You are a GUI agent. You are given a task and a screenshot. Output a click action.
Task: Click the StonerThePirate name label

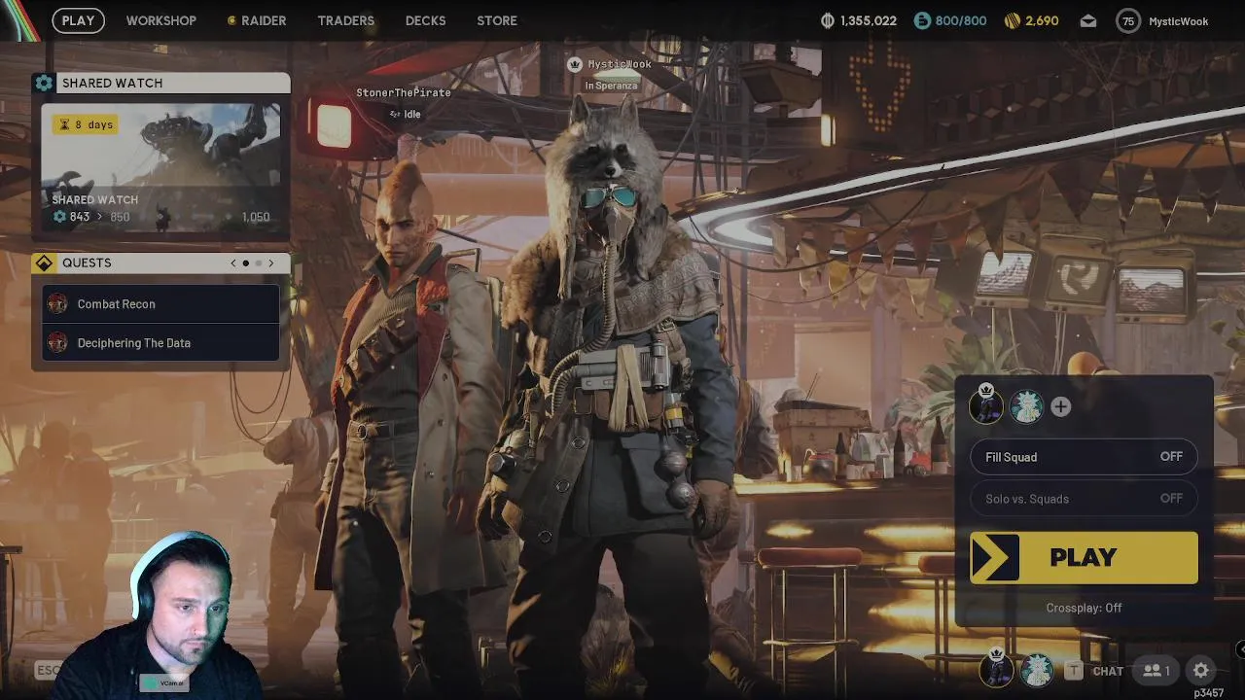coord(404,92)
